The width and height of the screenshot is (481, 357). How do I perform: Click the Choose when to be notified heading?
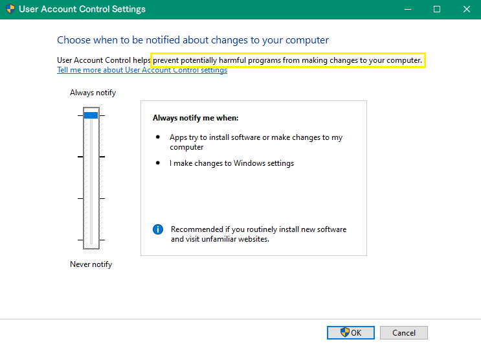pyautogui.click(x=193, y=40)
